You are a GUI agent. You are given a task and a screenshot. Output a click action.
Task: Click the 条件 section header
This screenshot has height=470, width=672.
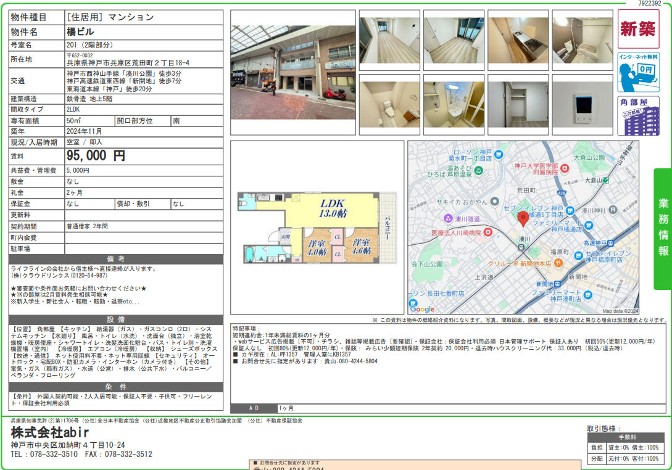click(116, 387)
